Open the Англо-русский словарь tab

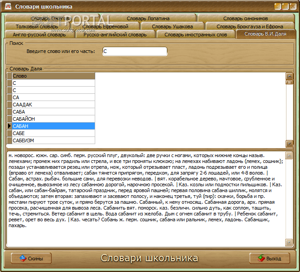pos(39,35)
